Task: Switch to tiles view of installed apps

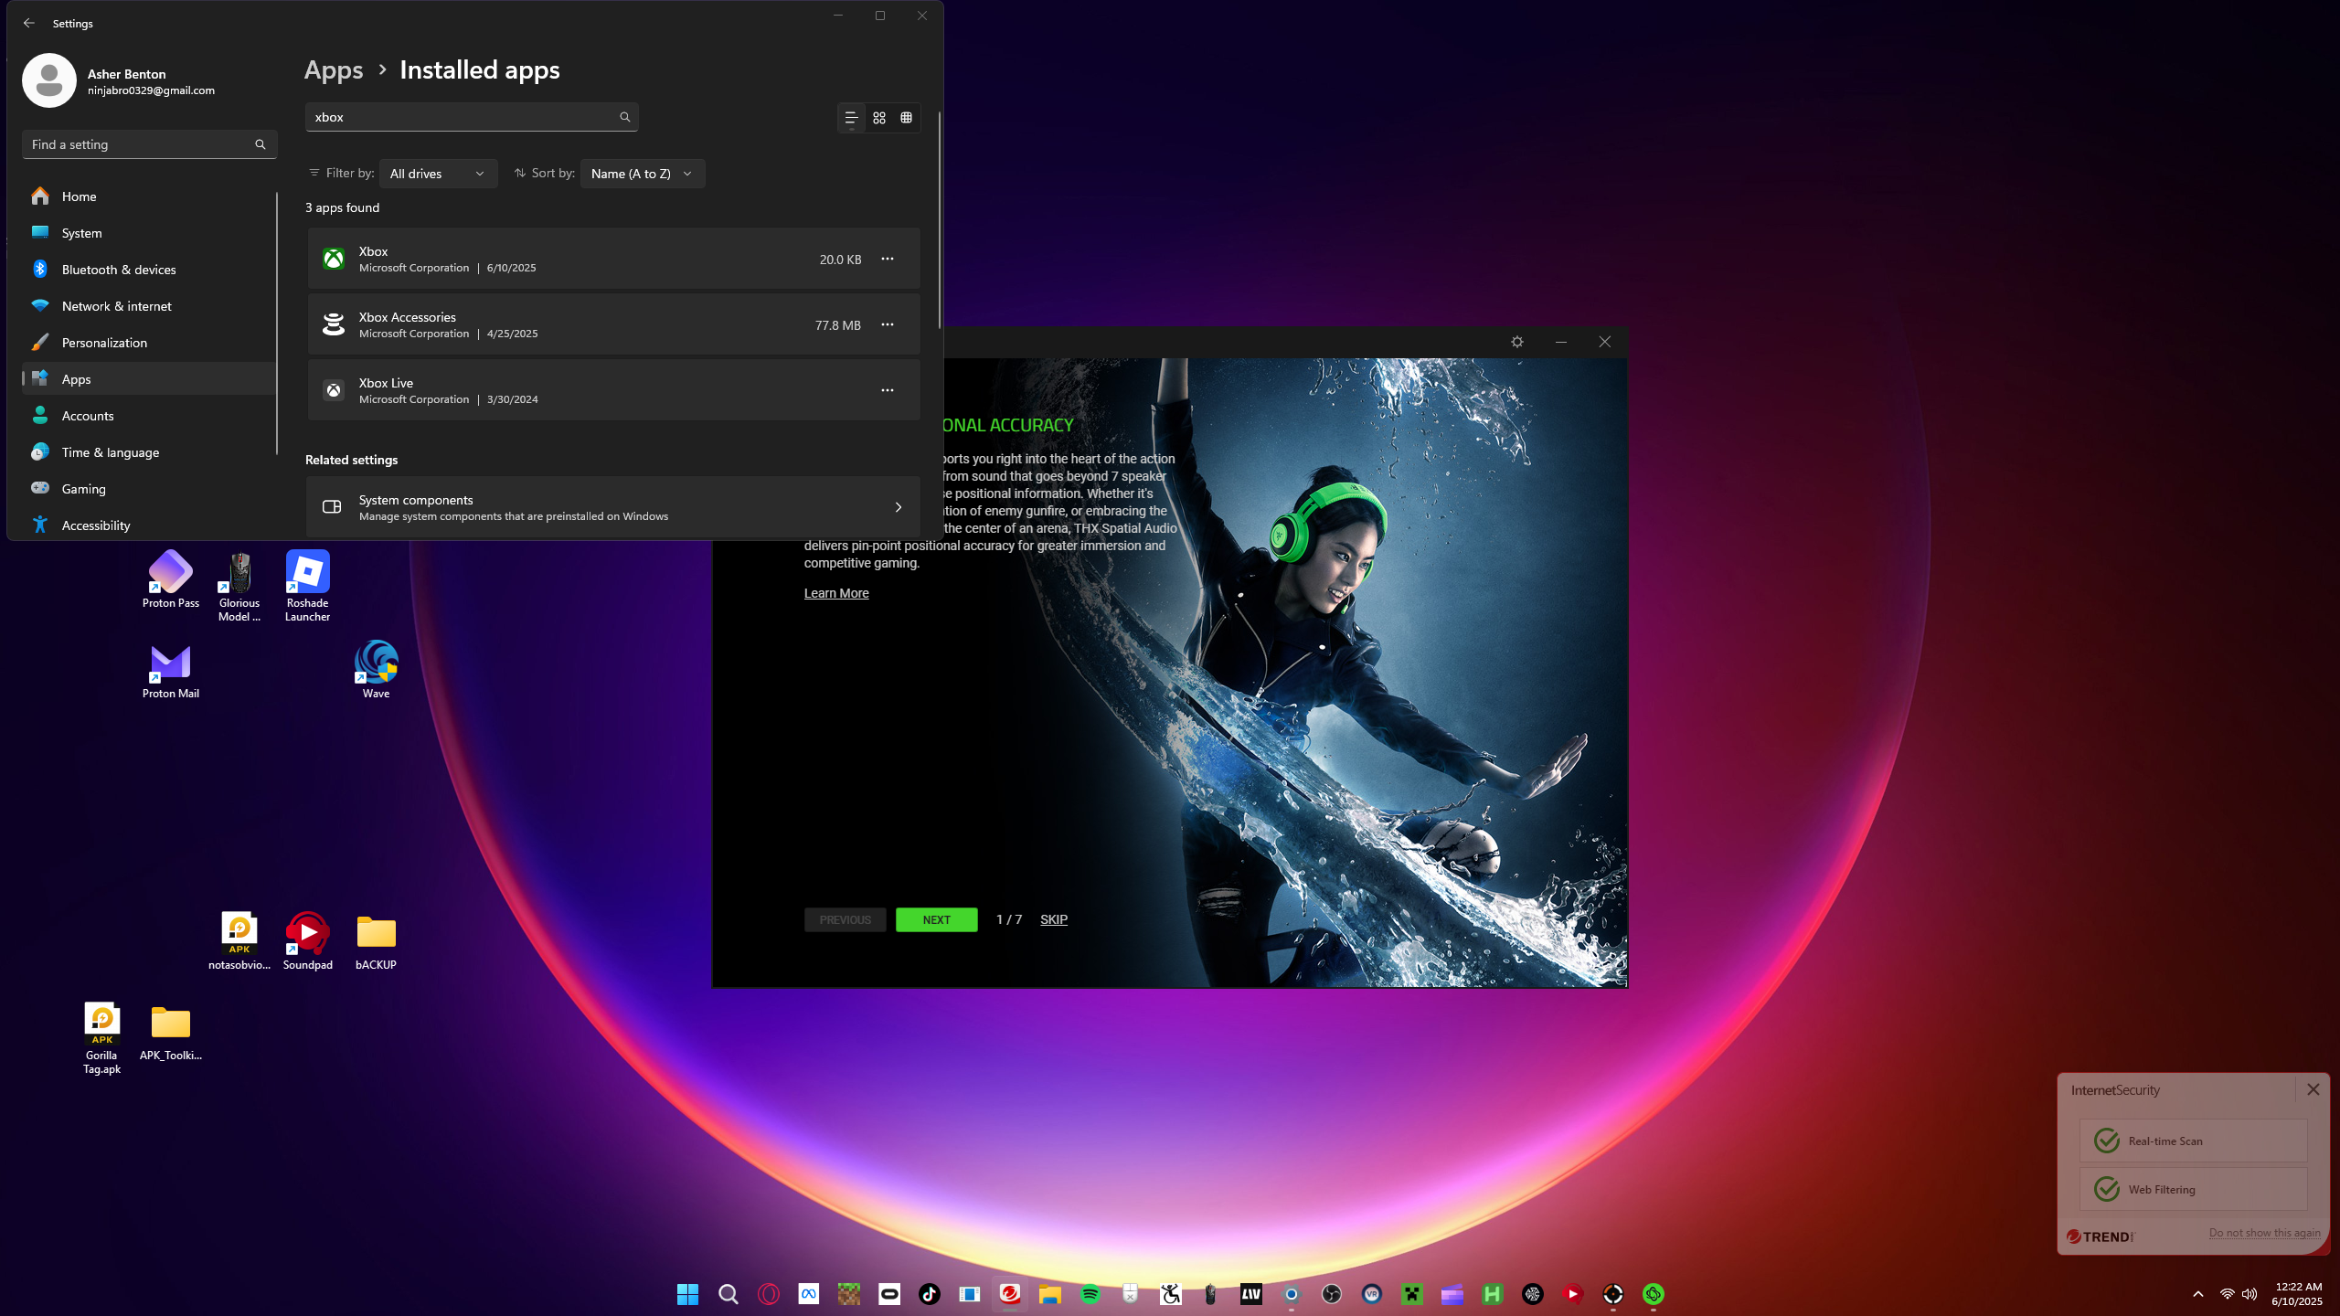Action: pos(906,118)
